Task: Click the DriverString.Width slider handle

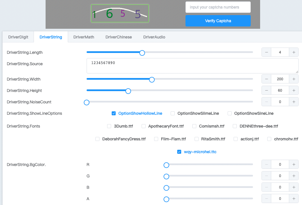Action: [152, 79]
